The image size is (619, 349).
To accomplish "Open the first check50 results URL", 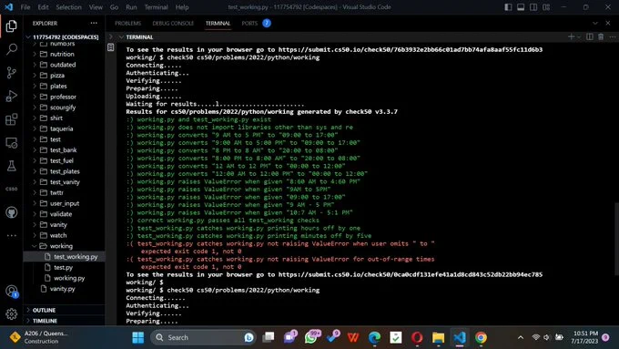I will click(x=411, y=50).
